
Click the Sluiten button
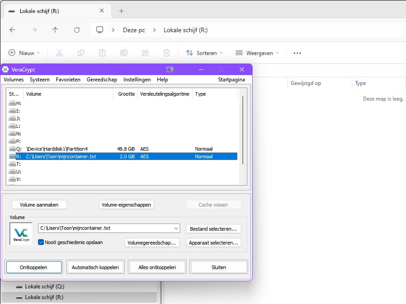pos(219,267)
